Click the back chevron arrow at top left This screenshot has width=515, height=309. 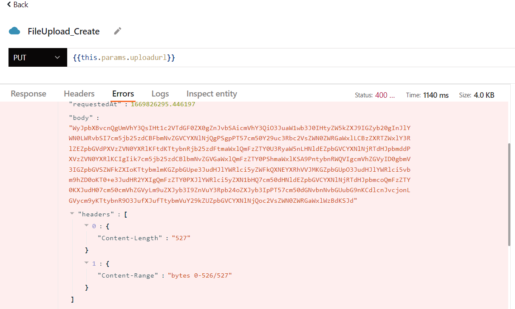(x=8, y=5)
